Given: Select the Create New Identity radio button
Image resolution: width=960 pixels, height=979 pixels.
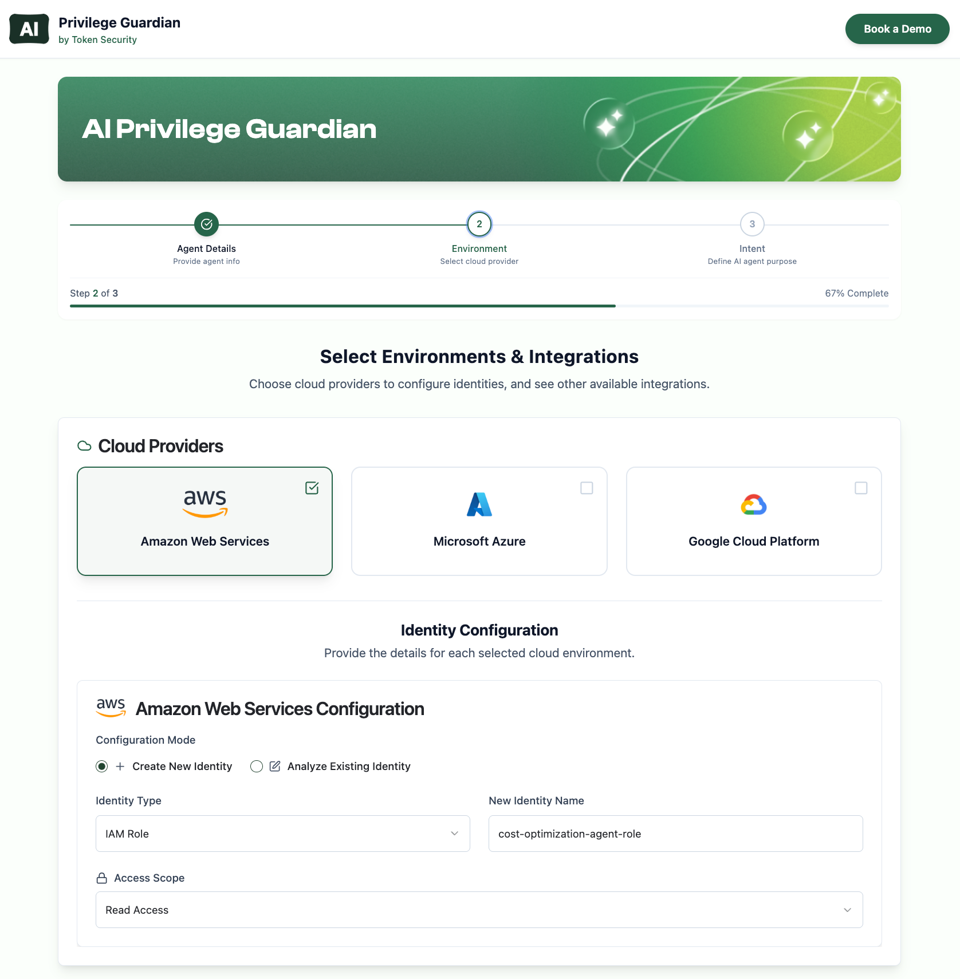Looking at the screenshot, I should coord(102,767).
